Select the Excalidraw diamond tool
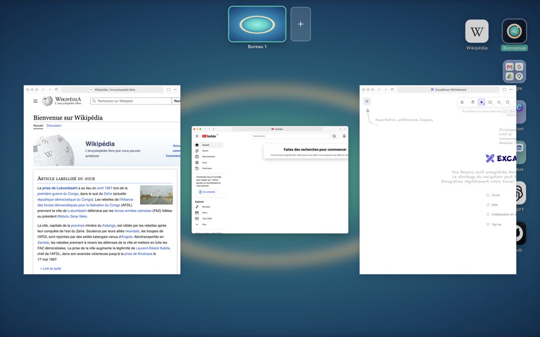This screenshot has width=540, height=337. point(499,102)
